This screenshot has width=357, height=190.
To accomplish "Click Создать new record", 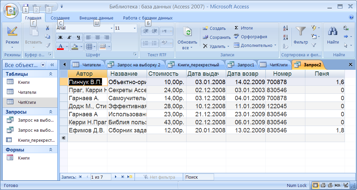I will coord(214,28).
